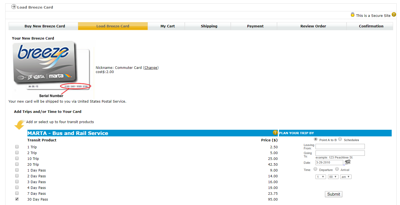
Task: Click the arrow icon beside Load Breeze Card
Action: [x=14, y=7]
